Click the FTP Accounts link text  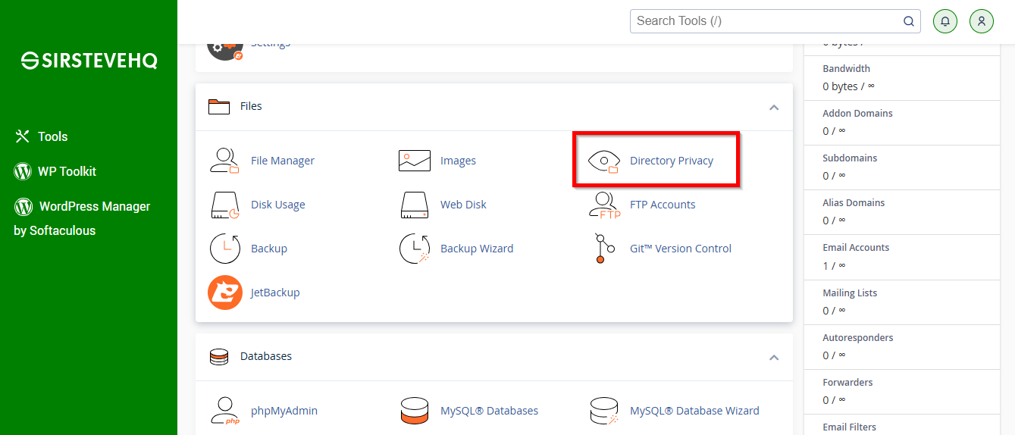pos(663,205)
